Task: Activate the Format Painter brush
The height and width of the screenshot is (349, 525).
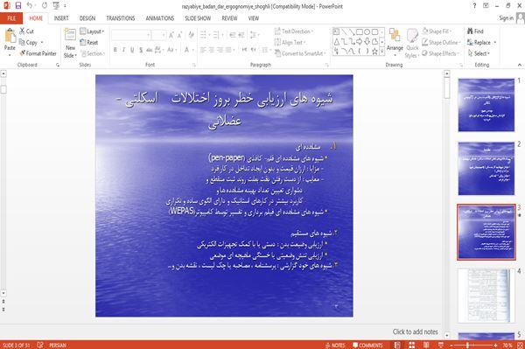Action: [x=23, y=53]
